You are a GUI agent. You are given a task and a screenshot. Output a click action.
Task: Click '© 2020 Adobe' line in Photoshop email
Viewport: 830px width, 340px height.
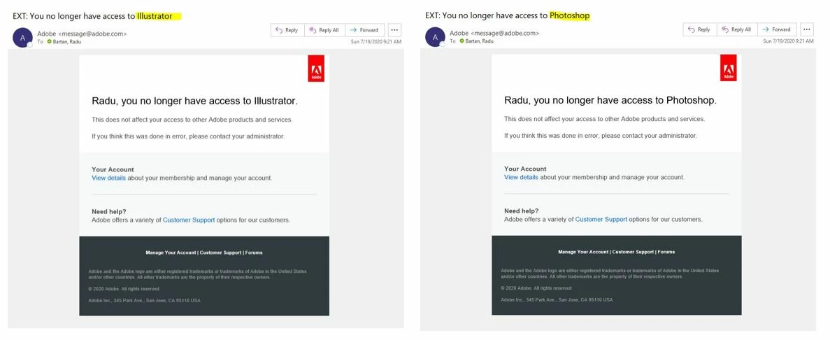click(536, 289)
